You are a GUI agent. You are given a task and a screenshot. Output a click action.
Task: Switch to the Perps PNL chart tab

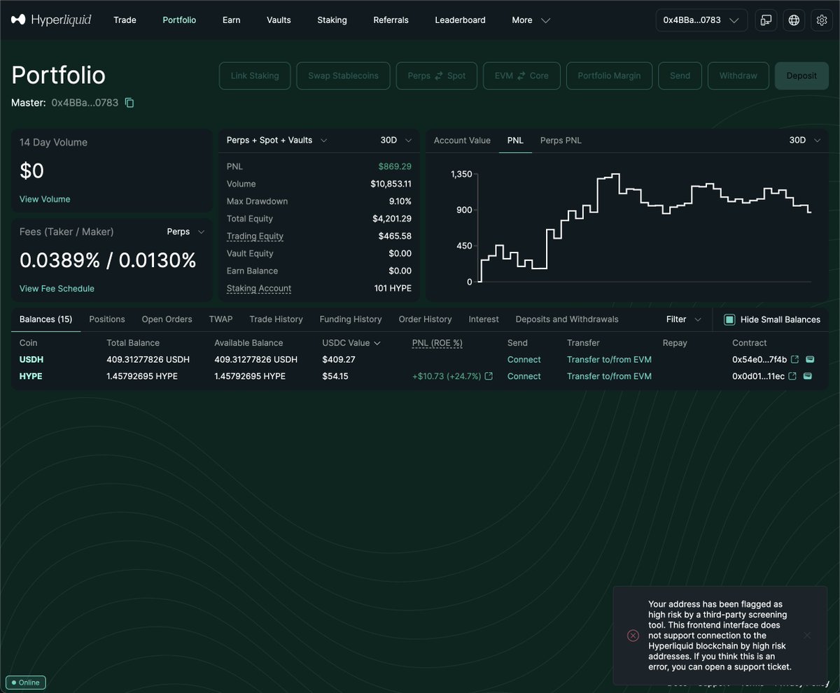pyautogui.click(x=561, y=140)
